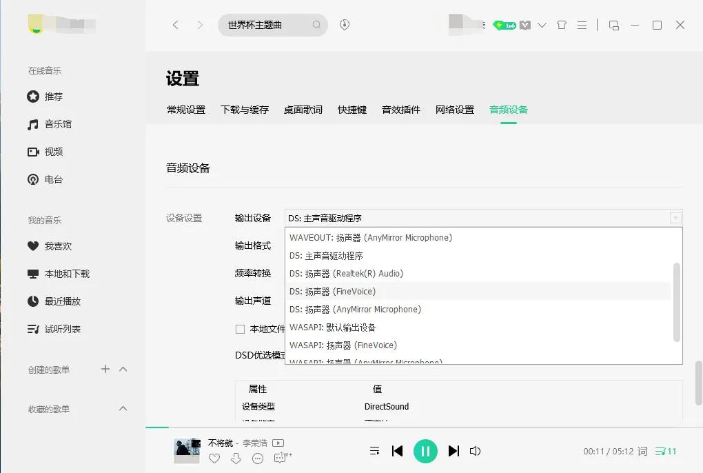Image resolution: width=703 pixels, height=473 pixels.
Task: Play the MV of 不将就
Action: click(278, 443)
